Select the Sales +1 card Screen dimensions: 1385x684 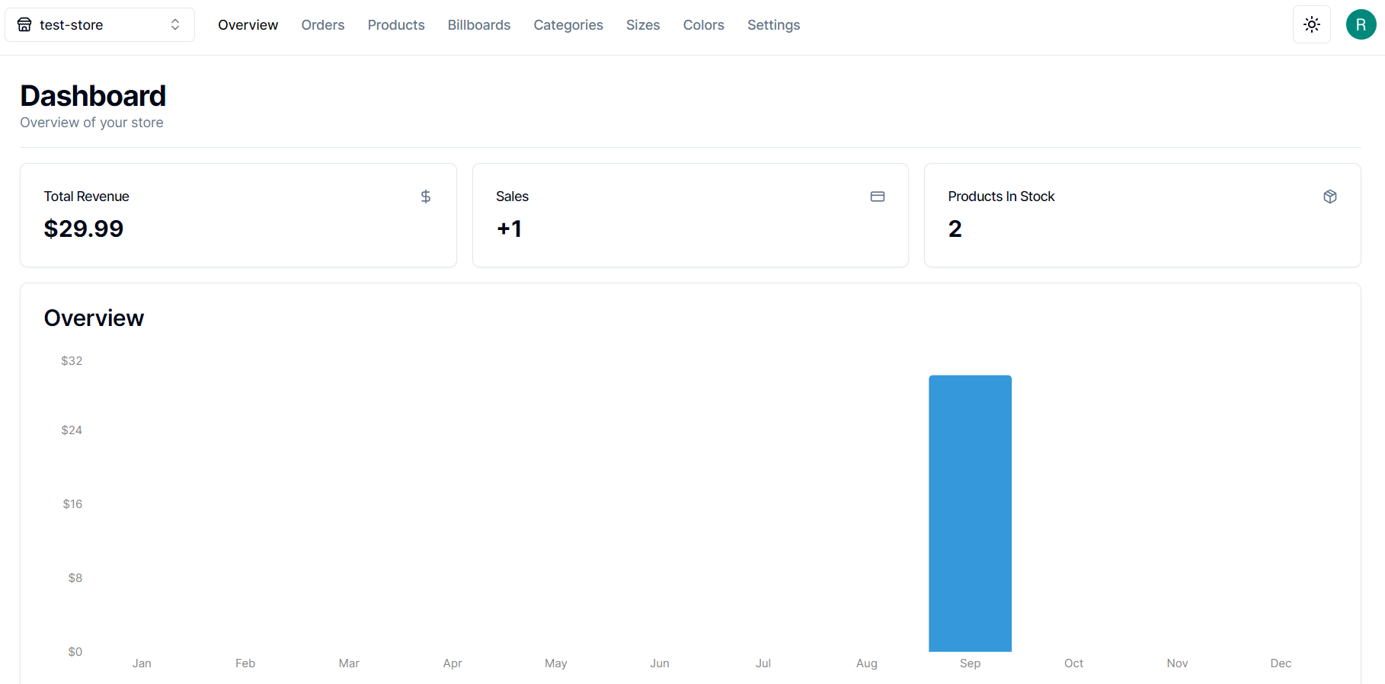click(x=689, y=216)
